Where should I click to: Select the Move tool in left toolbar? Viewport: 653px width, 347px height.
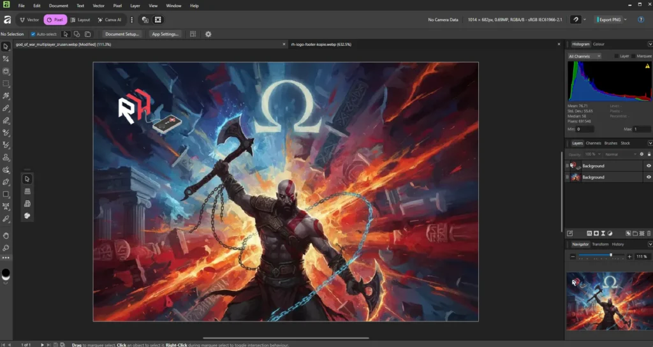tap(6, 47)
